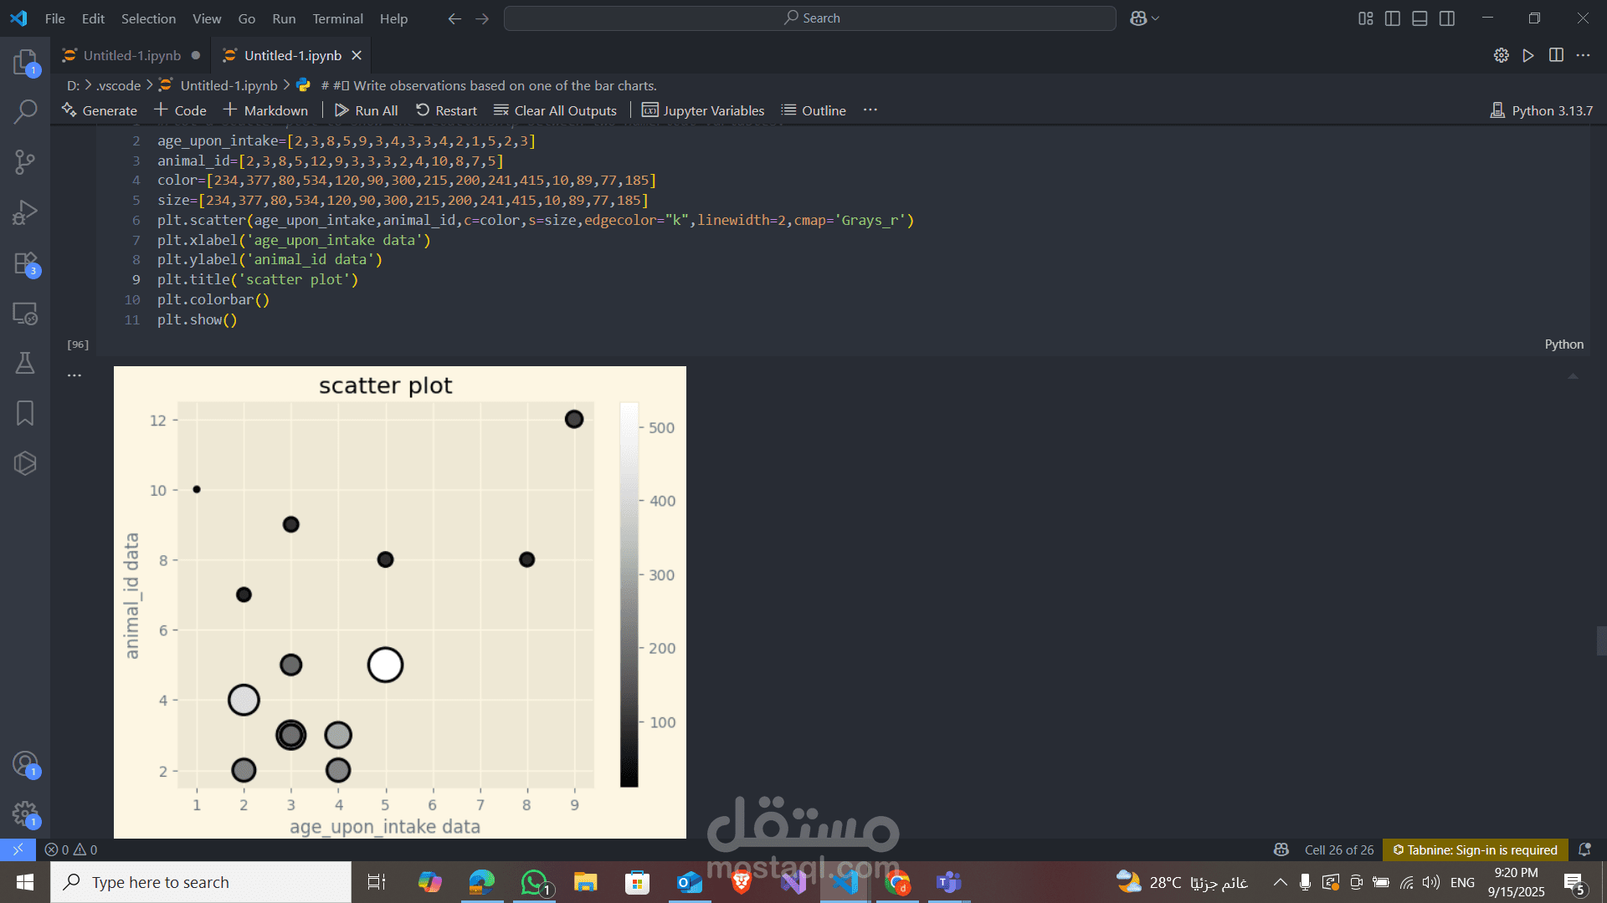The width and height of the screenshot is (1607, 903).
Task: Click the Copilot chat icon in title bar
Action: (x=1138, y=18)
